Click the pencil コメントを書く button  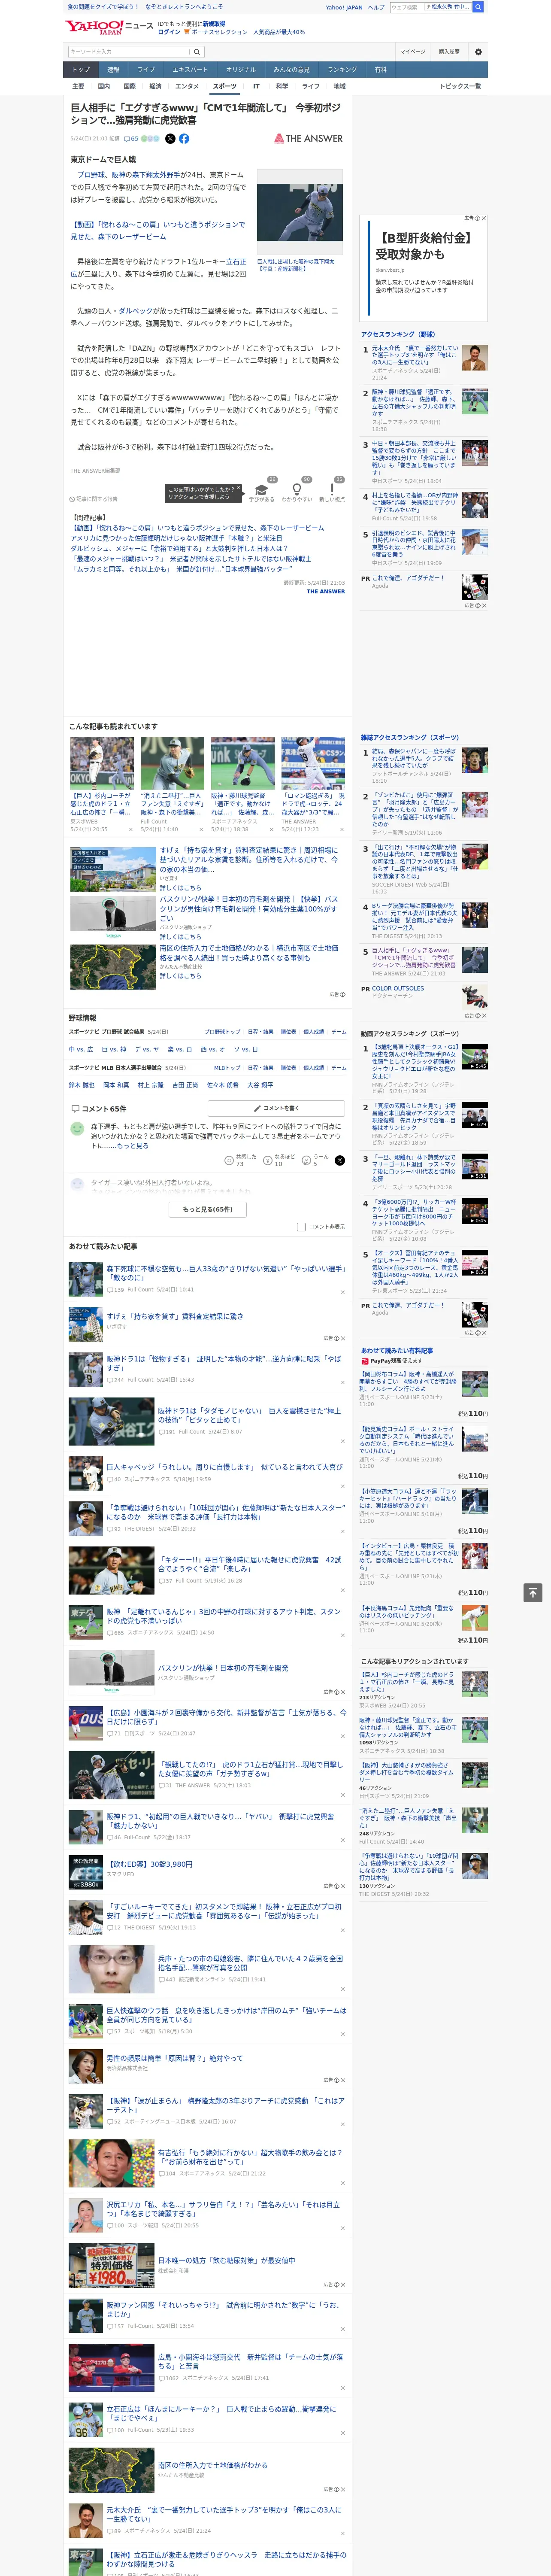click(x=277, y=1108)
